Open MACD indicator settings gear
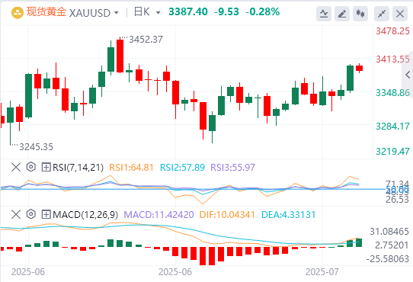Viewport: 413px width, 282px height. tap(31, 214)
